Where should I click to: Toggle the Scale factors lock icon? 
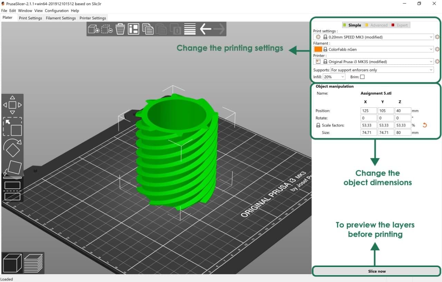(x=318, y=125)
